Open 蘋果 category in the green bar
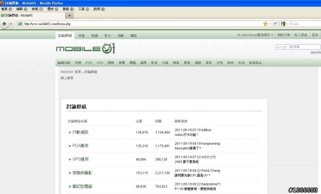321x194 pixels. (143, 63)
